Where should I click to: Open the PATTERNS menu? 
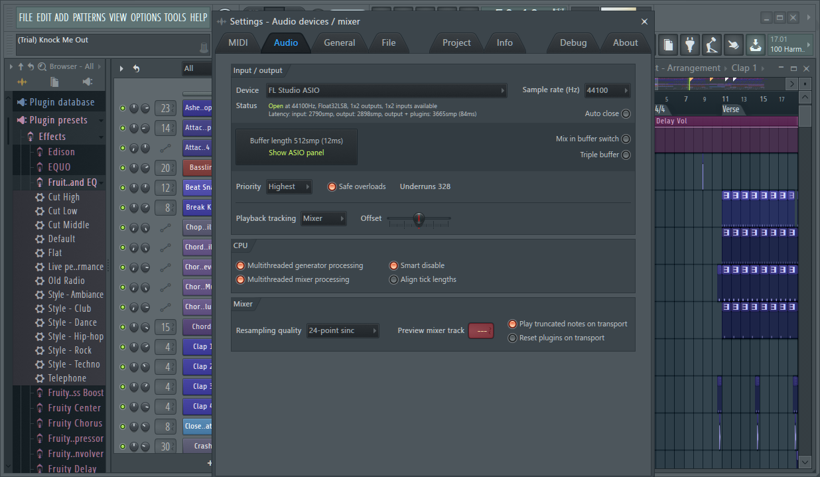88,17
